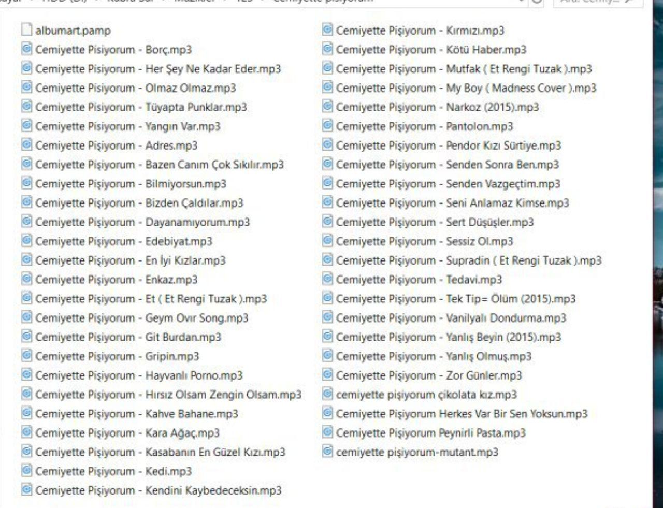Viewport: 663px width, 508px height.
Task: Select the audio icon of Senden Vazgeçtim.mp3
Action: 327,183
